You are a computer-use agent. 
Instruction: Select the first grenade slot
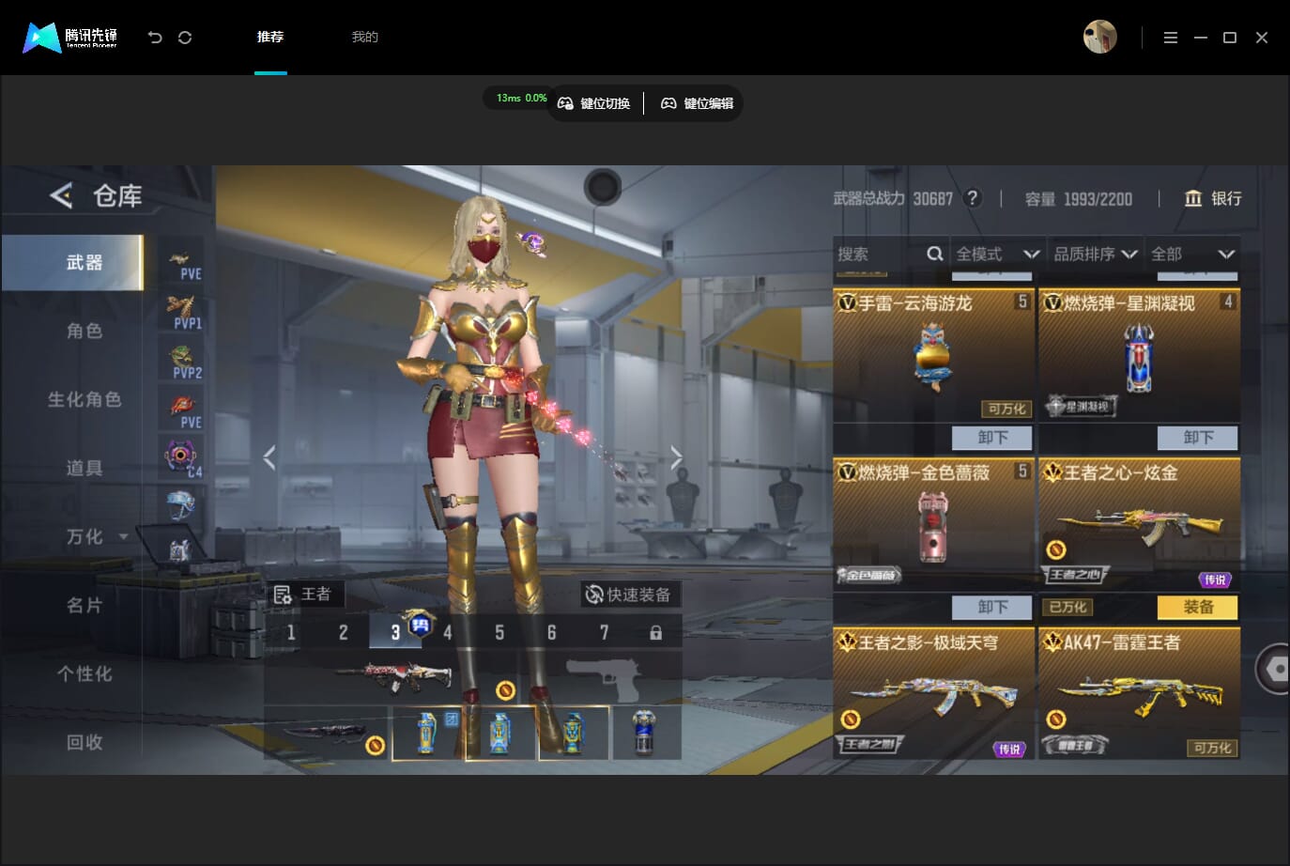[x=427, y=733]
